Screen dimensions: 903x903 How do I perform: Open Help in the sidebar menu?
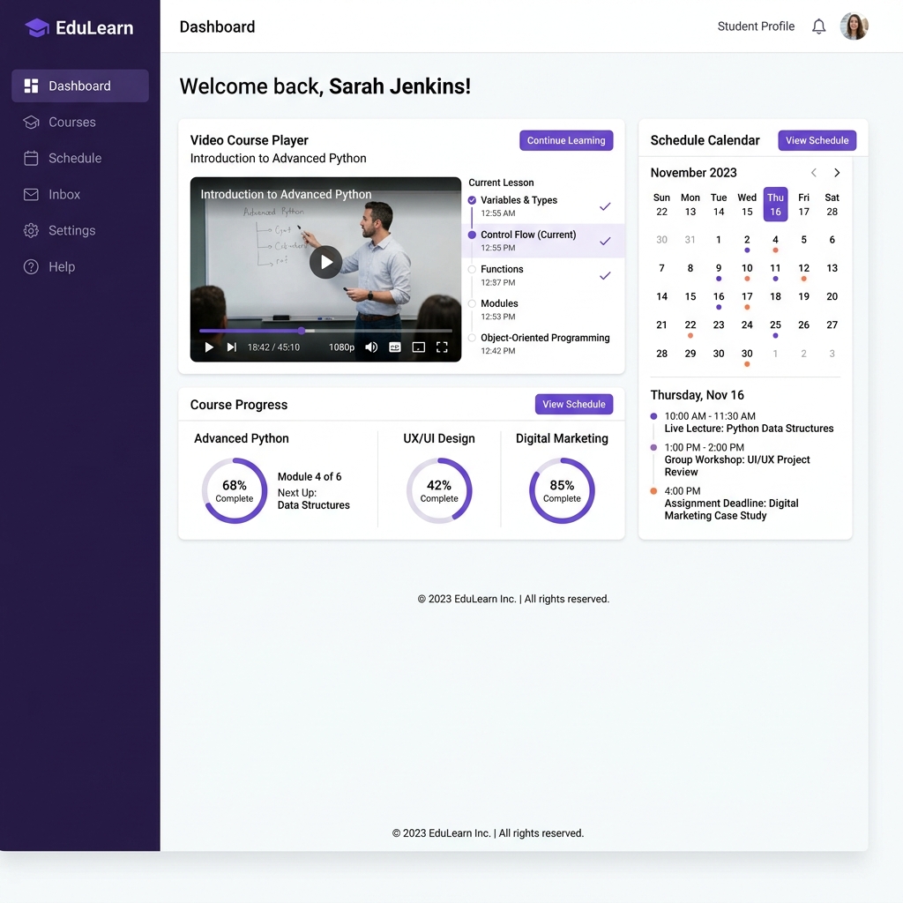click(80, 266)
